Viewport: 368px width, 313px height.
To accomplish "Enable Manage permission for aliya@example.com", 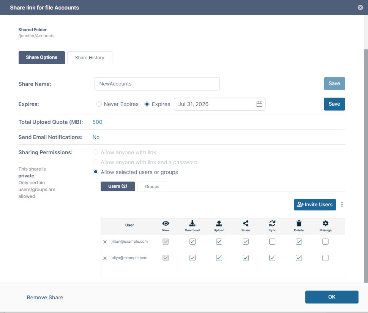I will [x=325, y=258].
